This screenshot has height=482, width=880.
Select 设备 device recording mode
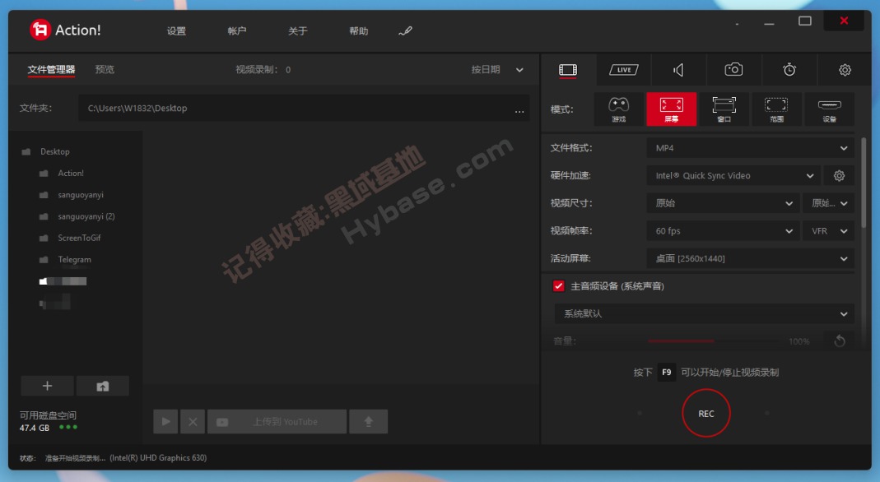829,109
